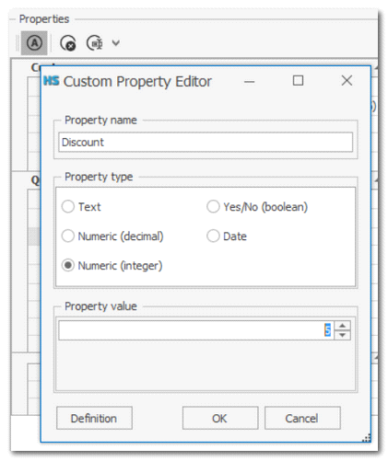Increase the property value with the up arrow
Image resolution: width=388 pixels, height=461 pixels.
pyautogui.click(x=342, y=326)
